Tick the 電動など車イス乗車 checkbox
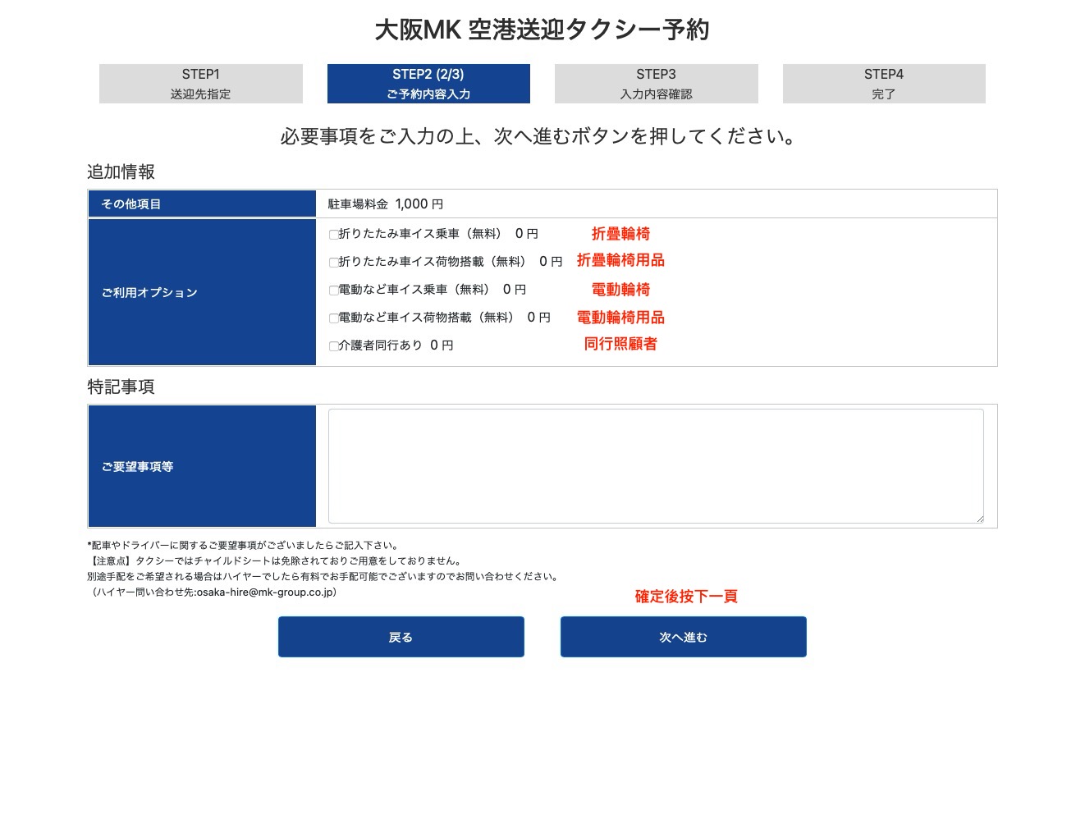The width and height of the screenshot is (1085, 819). pyautogui.click(x=333, y=291)
